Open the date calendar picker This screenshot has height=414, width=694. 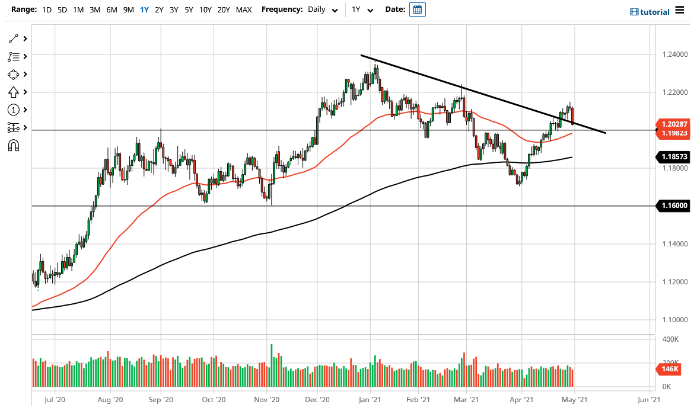click(x=418, y=9)
